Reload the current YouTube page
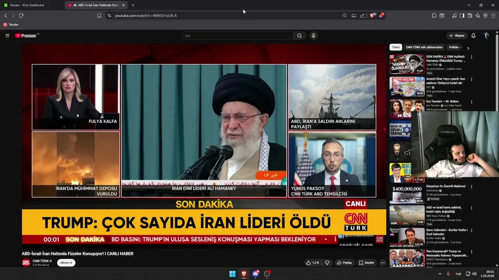Image resolution: width=499 pixels, height=280 pixels. (21, 16)
